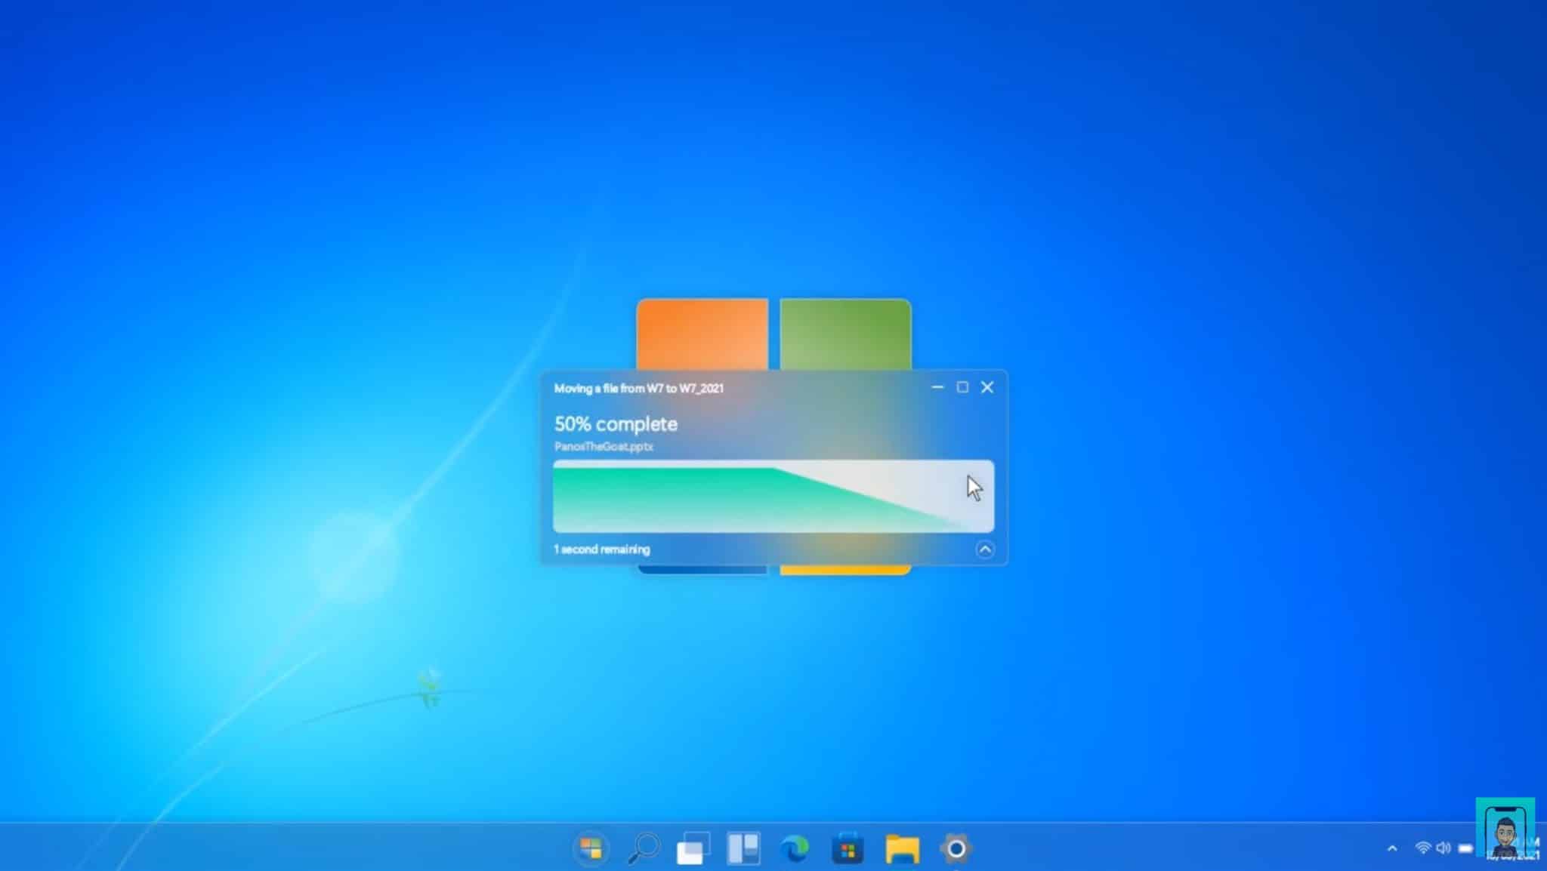This screenshot has width=1547, height=871.
Task: Click the "1 second remaining" text
Action: [602, 549]
